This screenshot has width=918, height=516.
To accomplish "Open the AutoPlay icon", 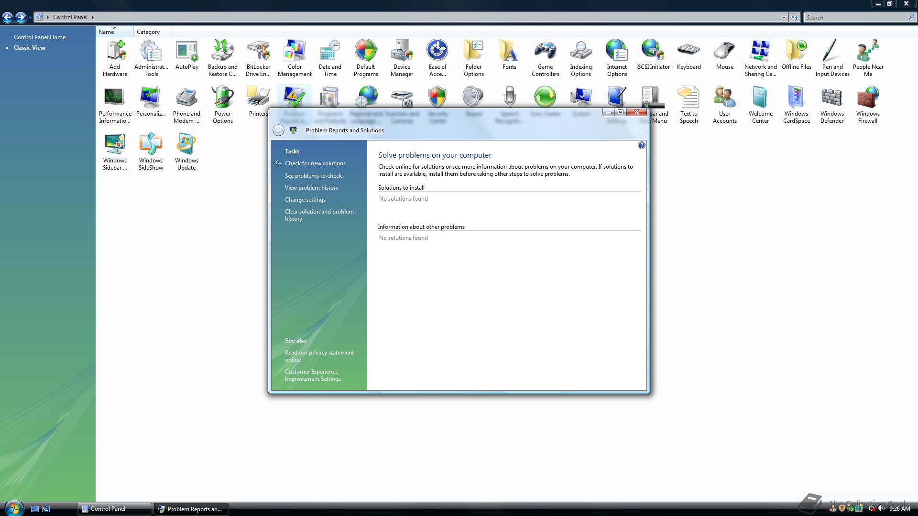I will click(x=187, y=55).
